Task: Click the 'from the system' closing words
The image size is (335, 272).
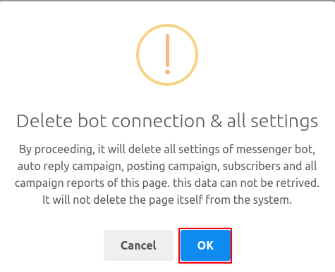Action: (249, 200)
